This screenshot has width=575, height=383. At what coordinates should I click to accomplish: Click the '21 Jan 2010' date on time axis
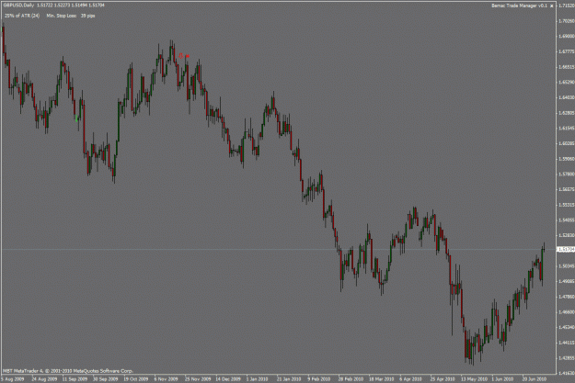coord(289,379)
